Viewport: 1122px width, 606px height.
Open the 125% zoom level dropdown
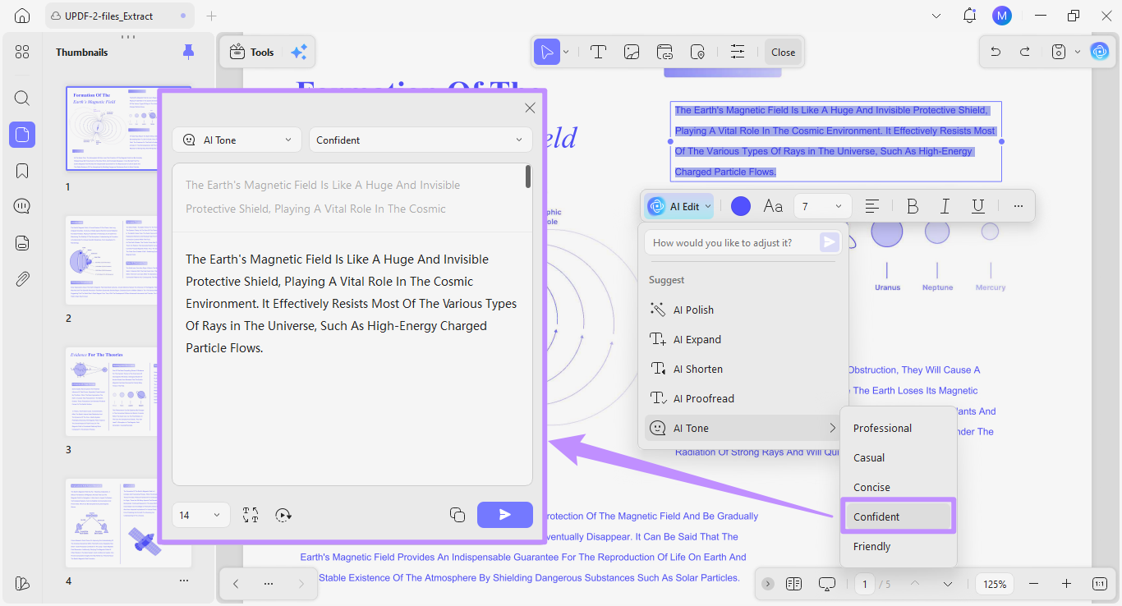click(x=996, y=584)
